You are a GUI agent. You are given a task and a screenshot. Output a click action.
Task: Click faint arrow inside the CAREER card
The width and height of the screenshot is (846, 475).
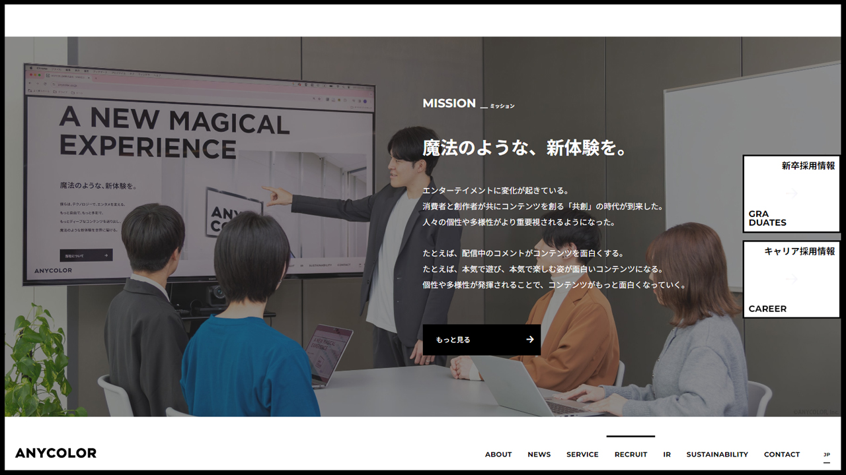(x=791, y=279)
